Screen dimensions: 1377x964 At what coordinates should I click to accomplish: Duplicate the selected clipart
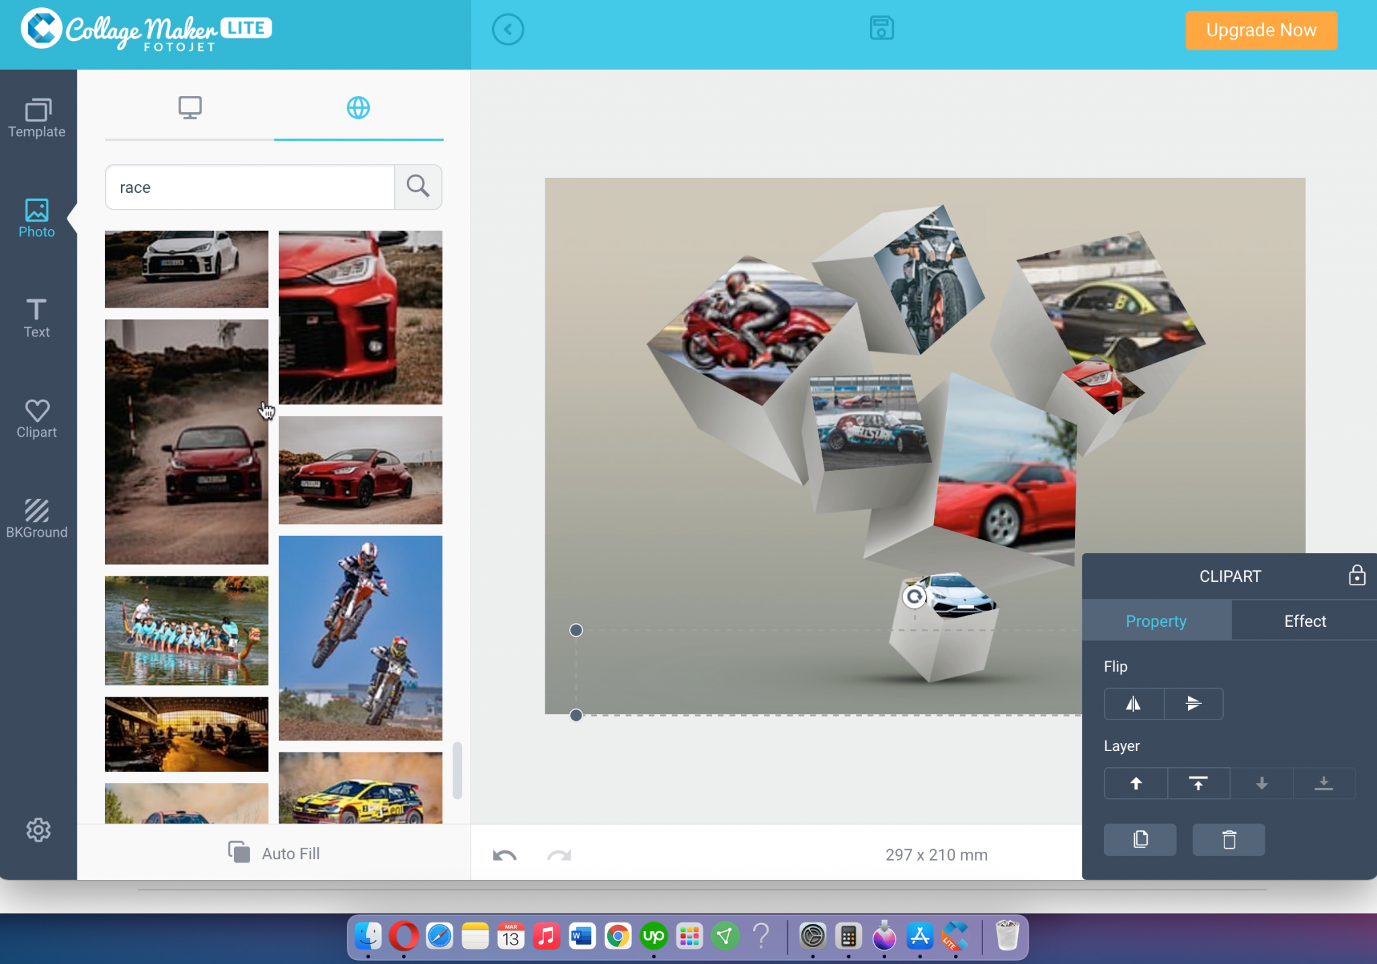pos(1140,839)
